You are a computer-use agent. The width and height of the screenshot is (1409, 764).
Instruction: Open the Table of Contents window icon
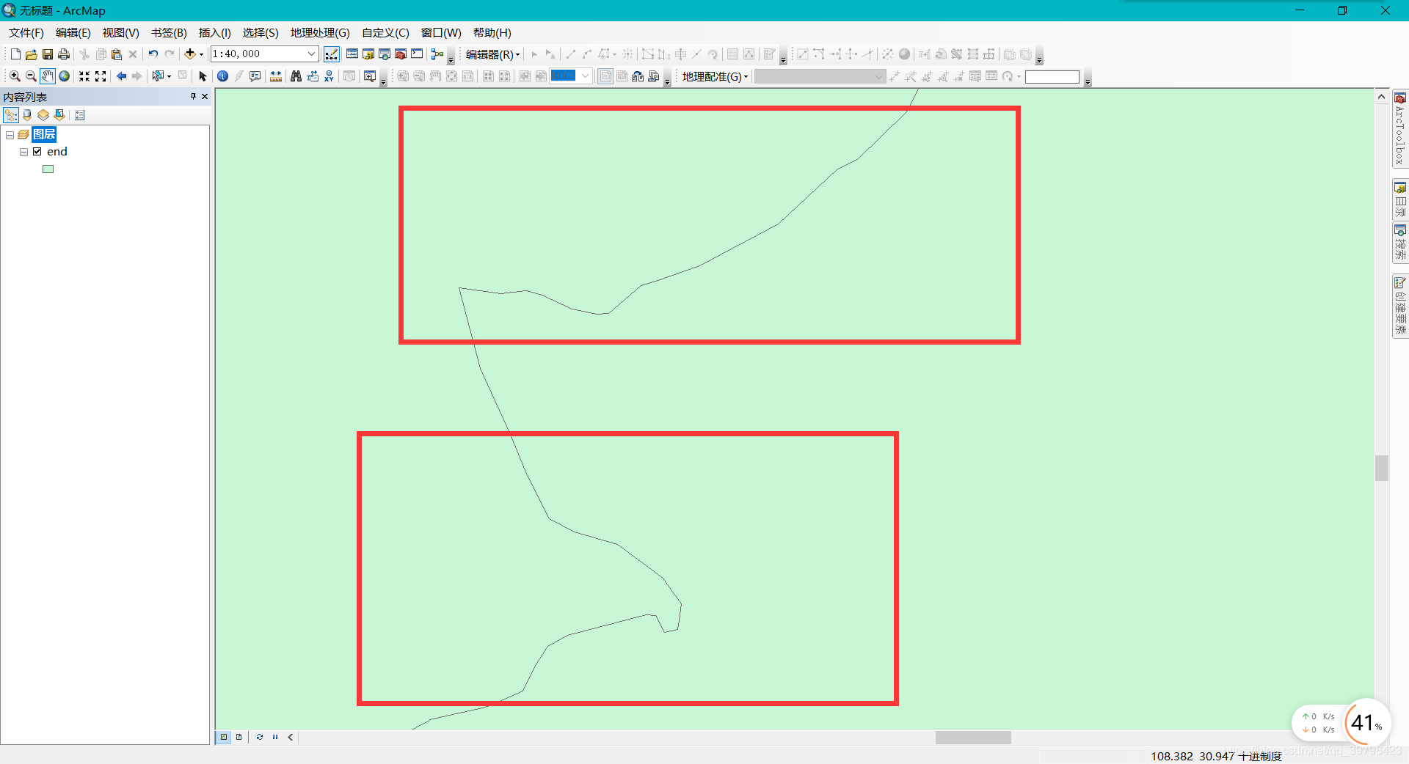pos(352,54)
